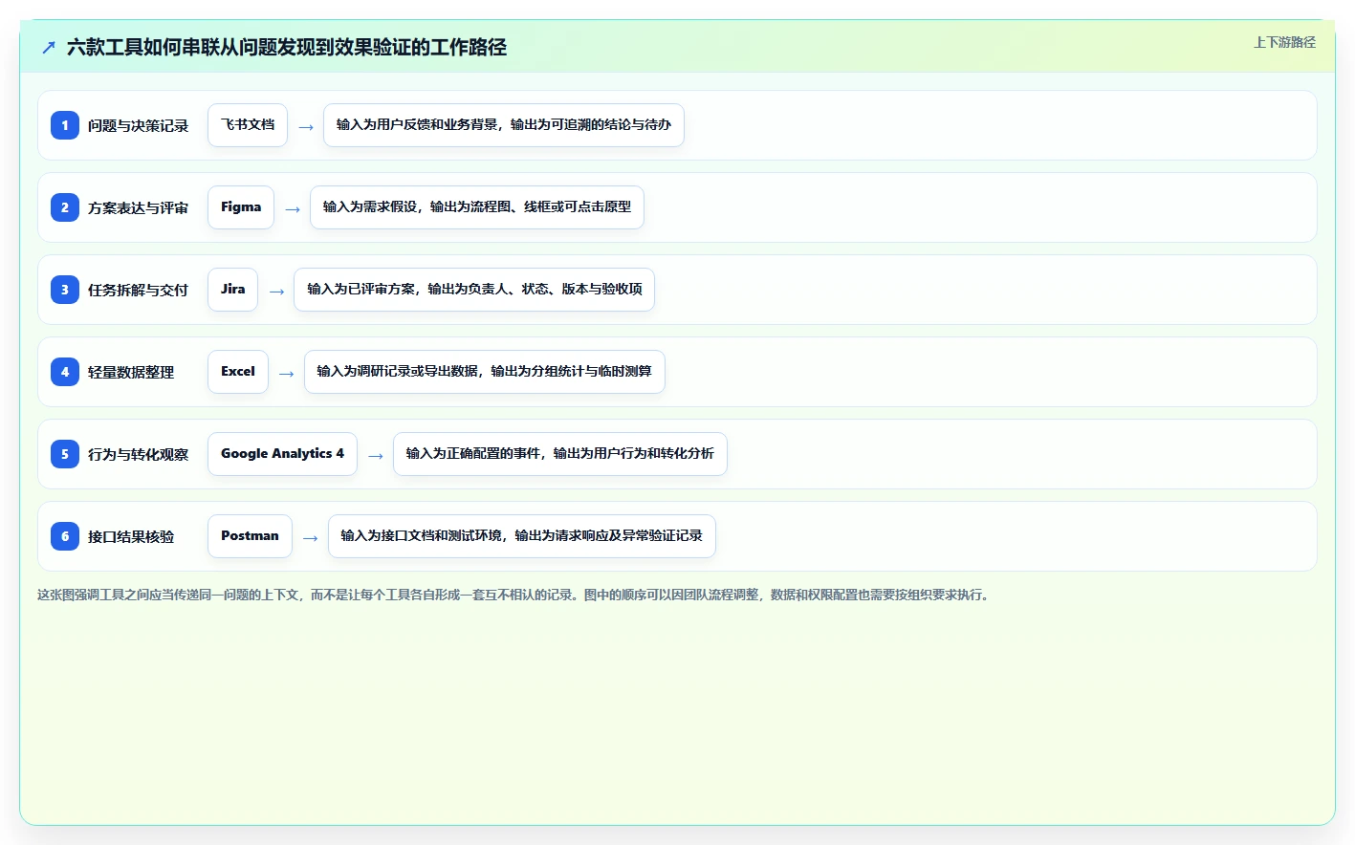Click the arrow after 飞书文档
The height and width of the screenshot is (845, 1355).
[306, 126]
